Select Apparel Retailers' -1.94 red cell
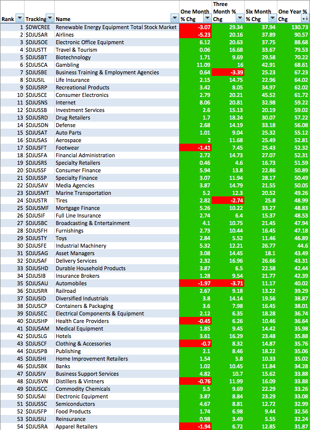This screenshot has width=310, height=430. pyautogui.click(x=196, y=426)
